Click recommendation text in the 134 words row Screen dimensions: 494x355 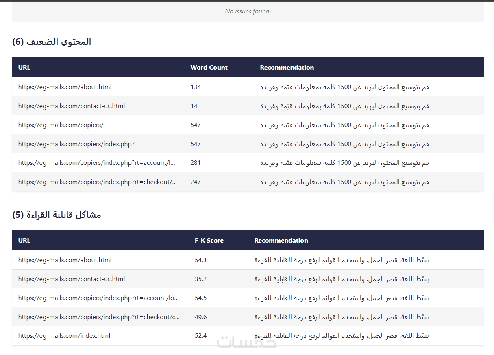pyautogui.click(x=345, y=87)
